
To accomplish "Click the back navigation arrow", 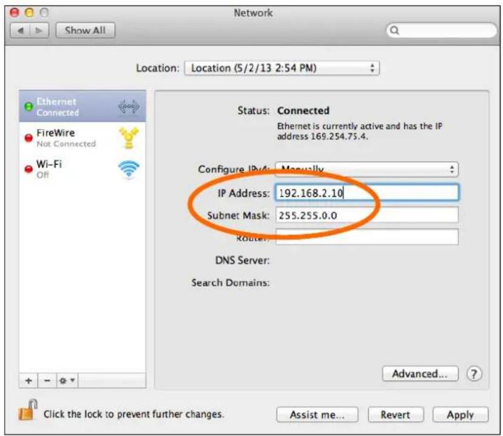I will click(x=21, y=31).
